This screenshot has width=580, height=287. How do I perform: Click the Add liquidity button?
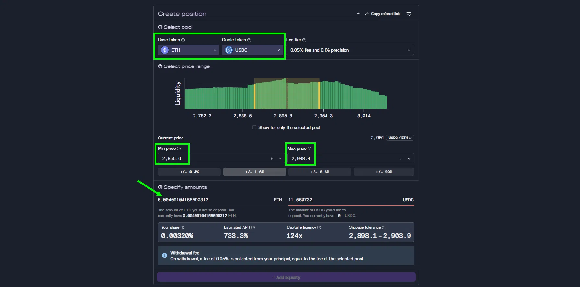point(286,277)
